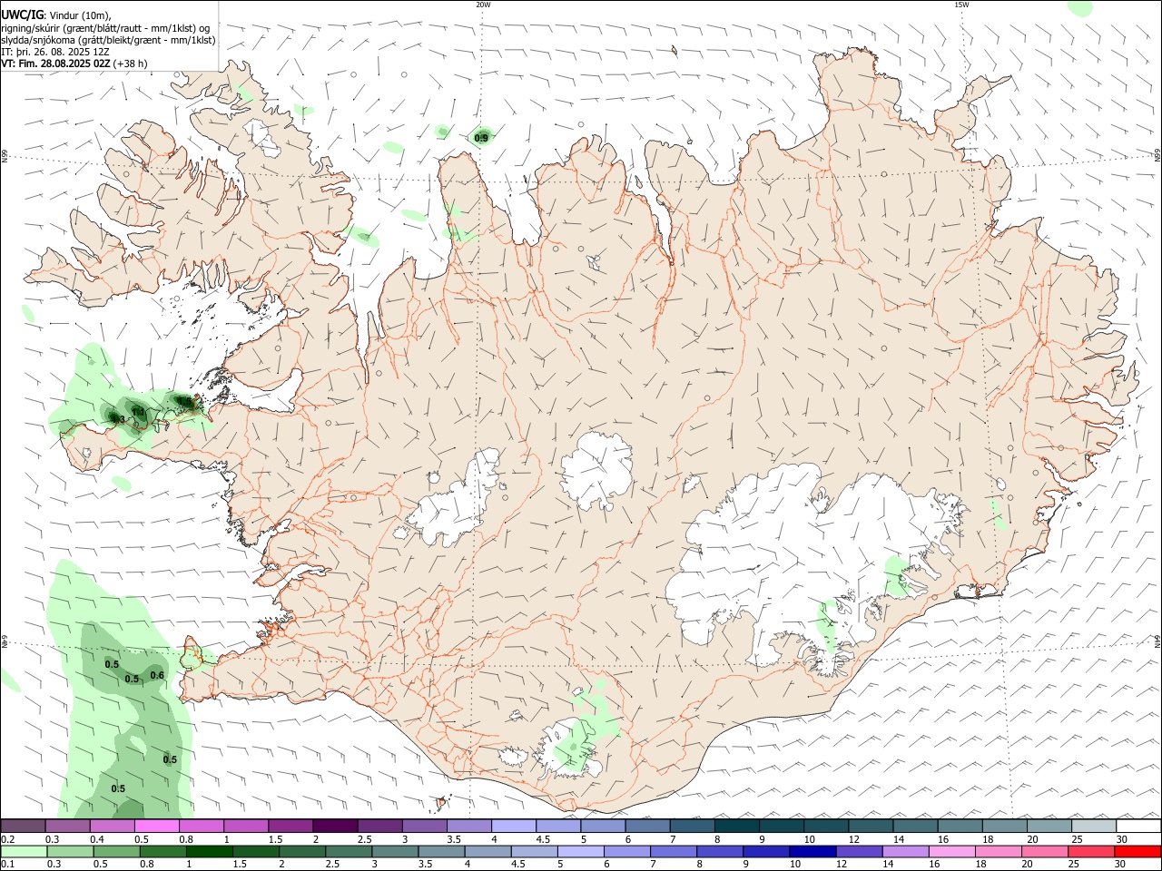Click the 0.6 precipitation value near Reykjanes
Image resolution: width=1162 pixels, height=871 pixels.
pos(157,675)
